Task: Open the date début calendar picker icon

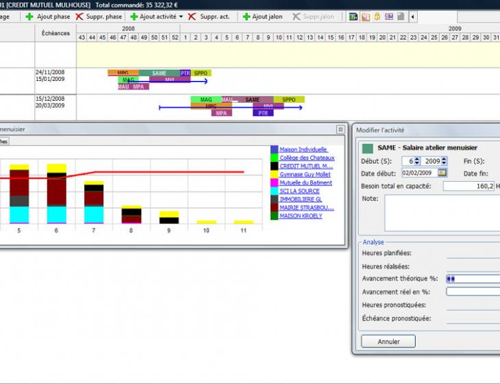Action: coord(442,173)
